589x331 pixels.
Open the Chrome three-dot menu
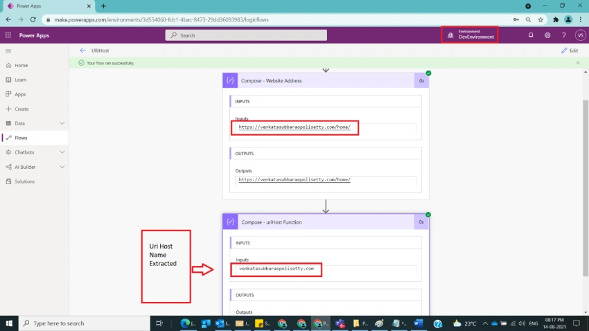coord(581,20)
